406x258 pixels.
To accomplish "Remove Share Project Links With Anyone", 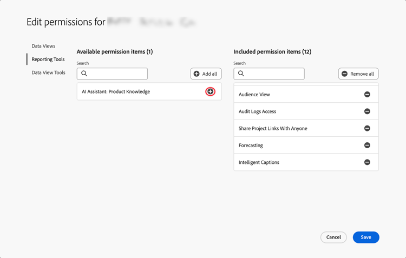I will [367, 128].
